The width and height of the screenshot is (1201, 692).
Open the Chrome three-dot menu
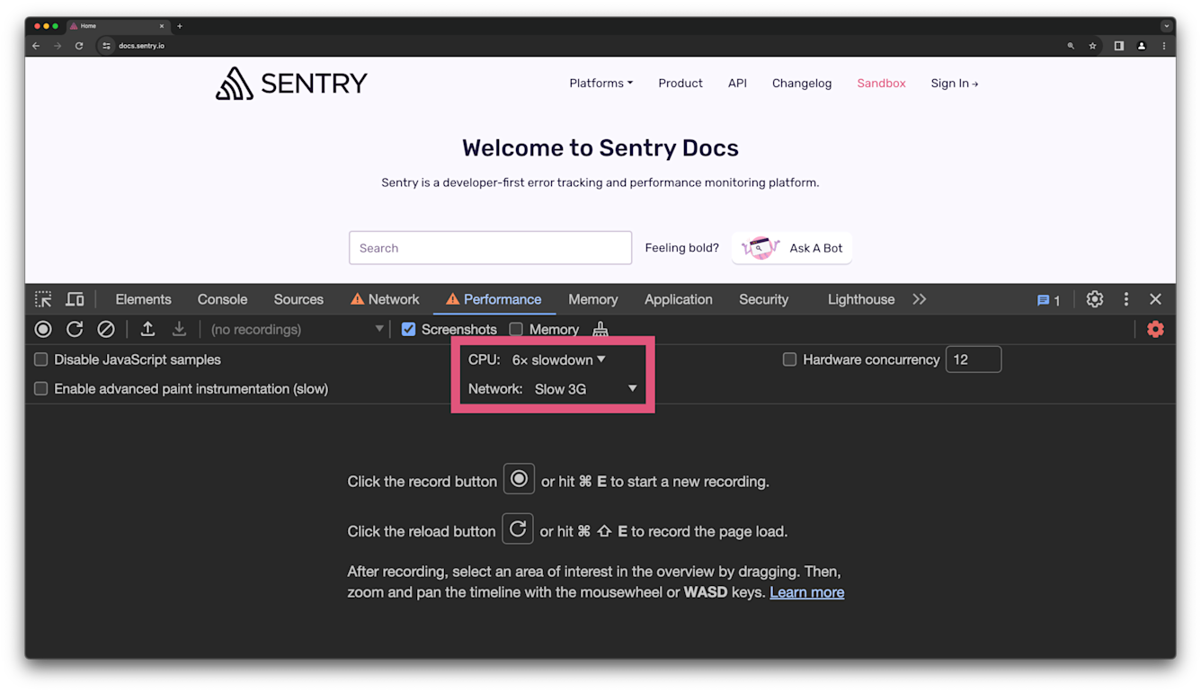pos(1164,46)
